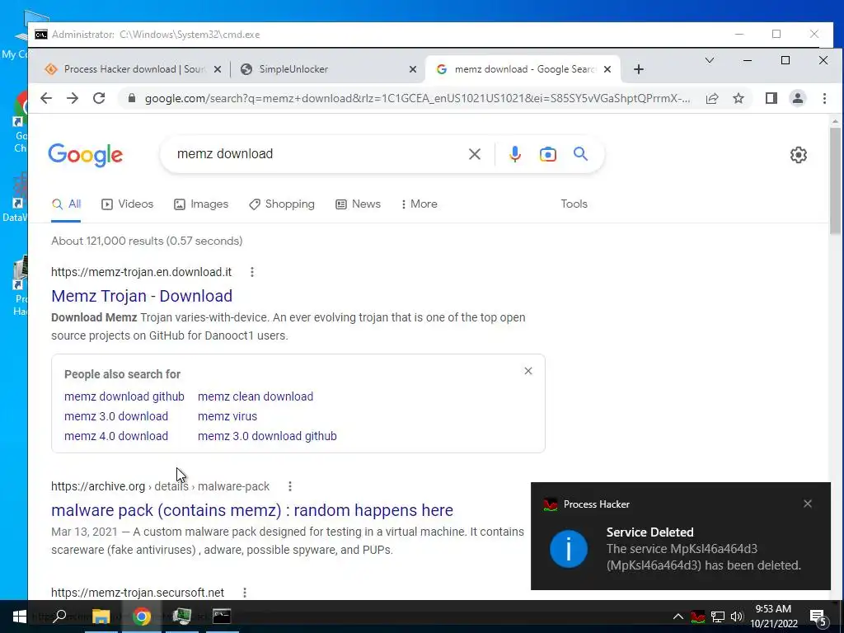Viewport: 844px width, 633px height.
Task: Open the Chrome profile avatar
Action: [x=798, y=99]
